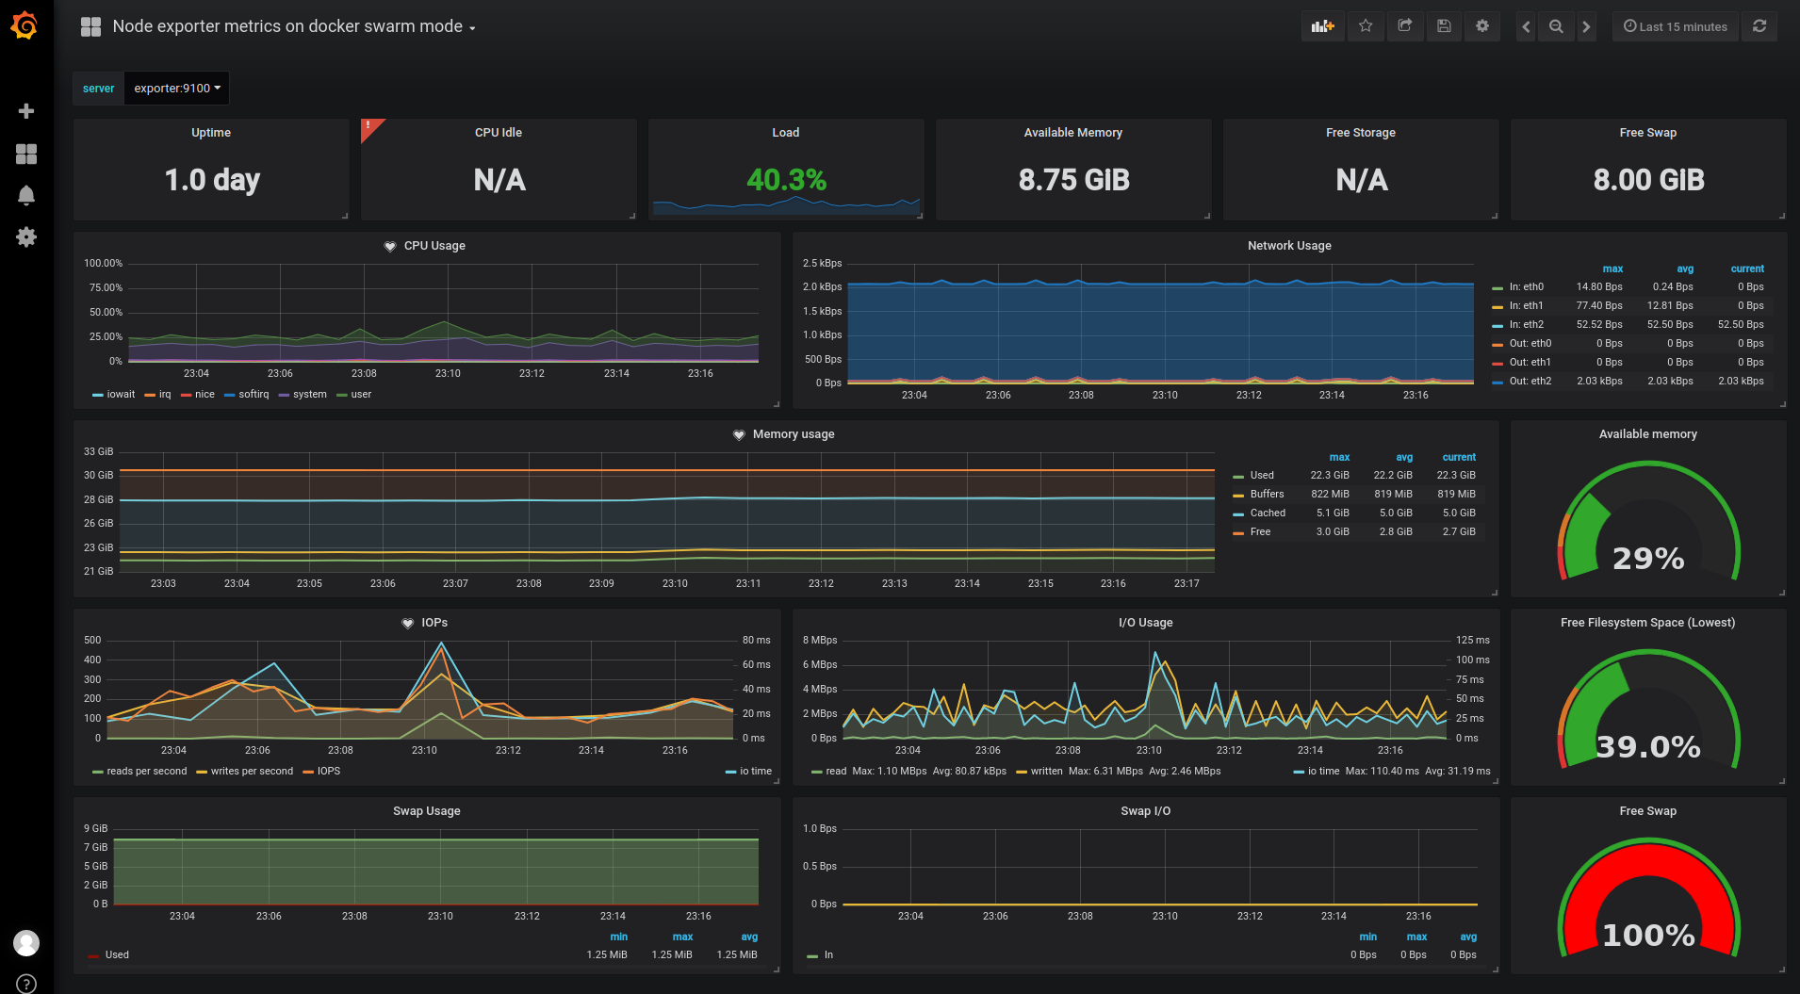The image size is (1800, 994).
Task: Click the server variable label
Action: point(98,88)
